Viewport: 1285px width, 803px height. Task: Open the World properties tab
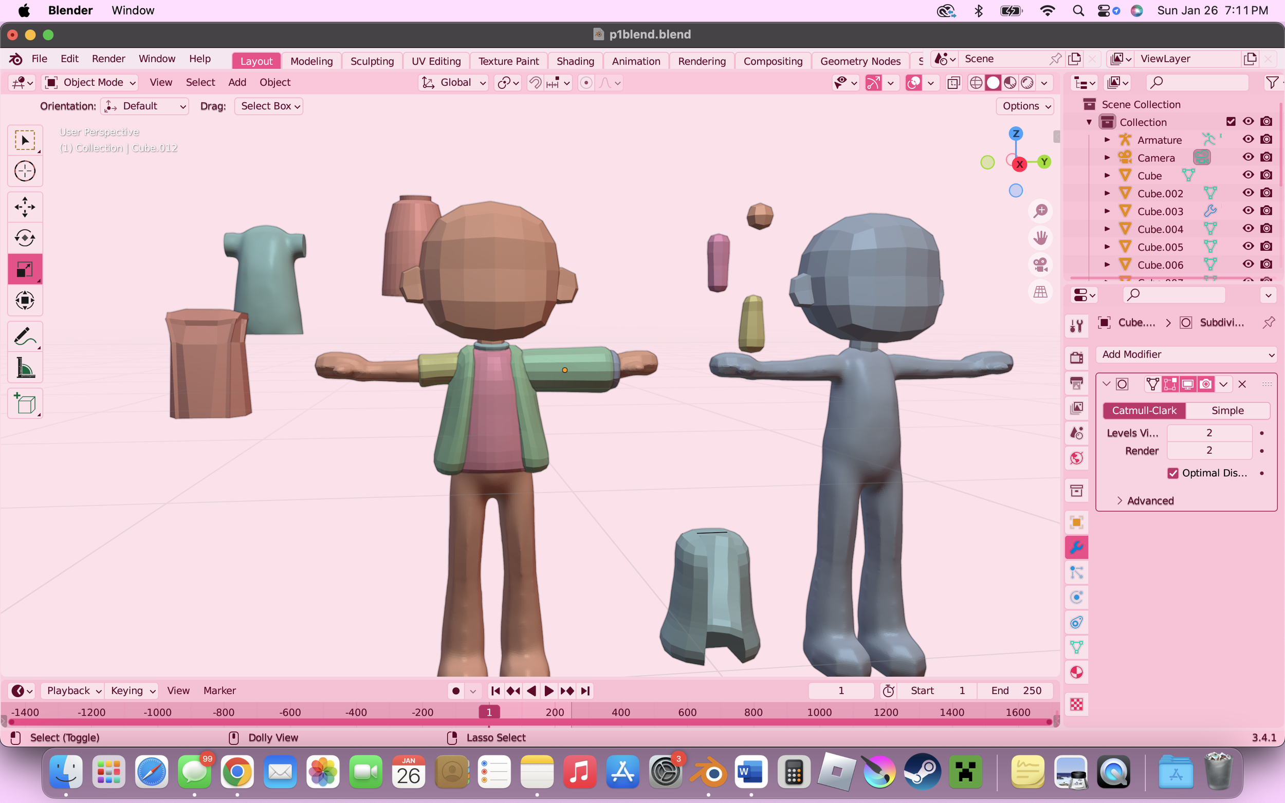pos(1076,458)
